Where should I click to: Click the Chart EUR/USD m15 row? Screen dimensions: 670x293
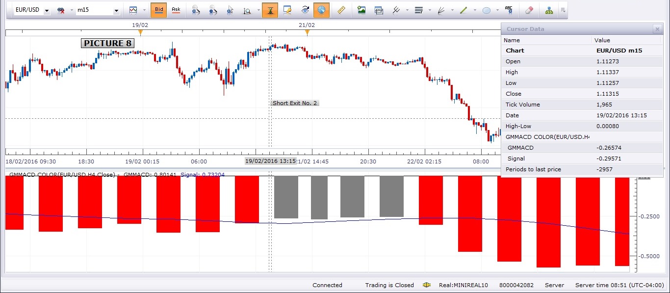(x=582, y=51)
